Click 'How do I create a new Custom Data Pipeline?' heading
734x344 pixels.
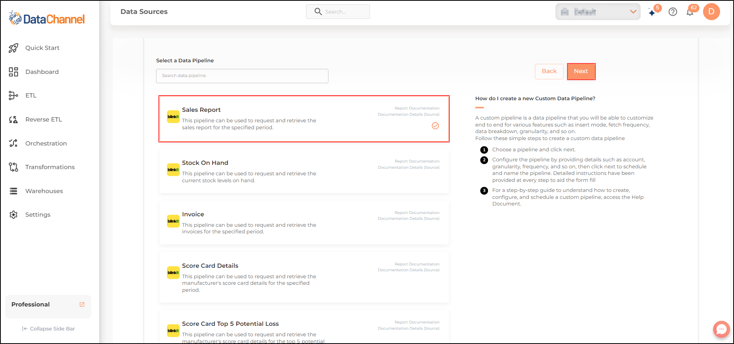coord(535,99)
